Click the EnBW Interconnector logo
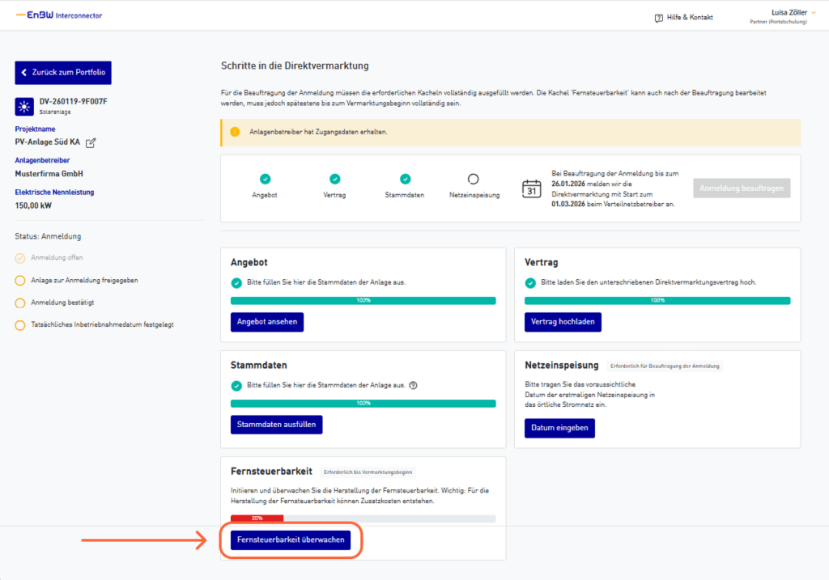 coord(59,15)
